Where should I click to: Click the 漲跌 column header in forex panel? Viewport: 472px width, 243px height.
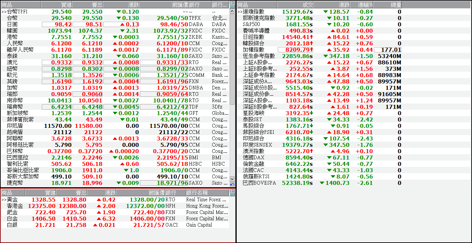[122, 5]
